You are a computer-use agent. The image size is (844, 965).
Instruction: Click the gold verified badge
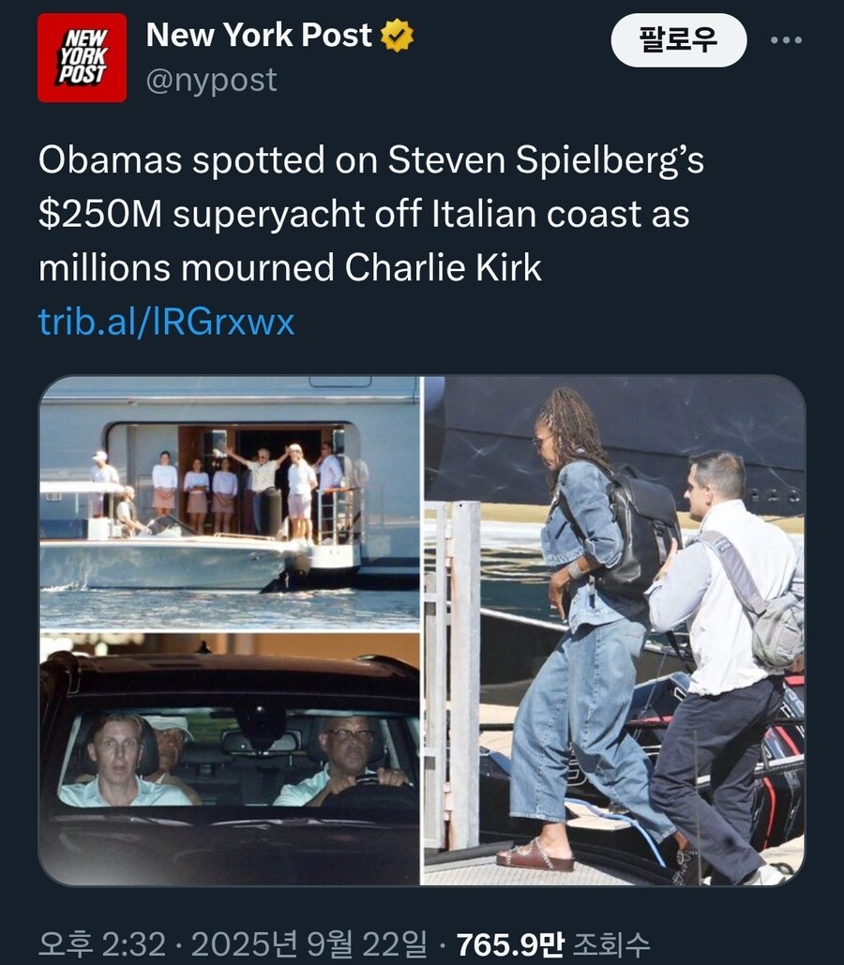pyautogui.click(x=397, y=36)
